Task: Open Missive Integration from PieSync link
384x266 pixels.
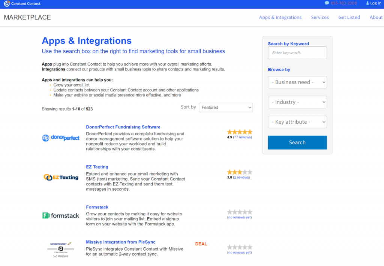Action: point(120,242)
